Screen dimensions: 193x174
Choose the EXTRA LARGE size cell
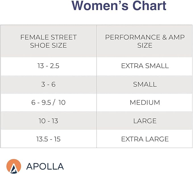(x=145, y=139)
